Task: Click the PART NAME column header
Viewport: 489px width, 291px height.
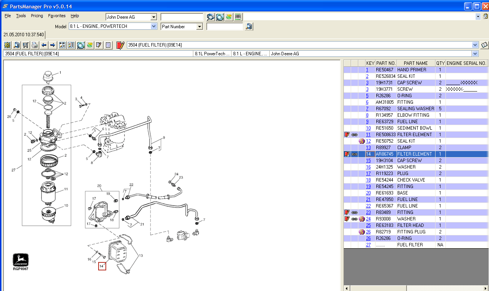Action: [416, 63]
